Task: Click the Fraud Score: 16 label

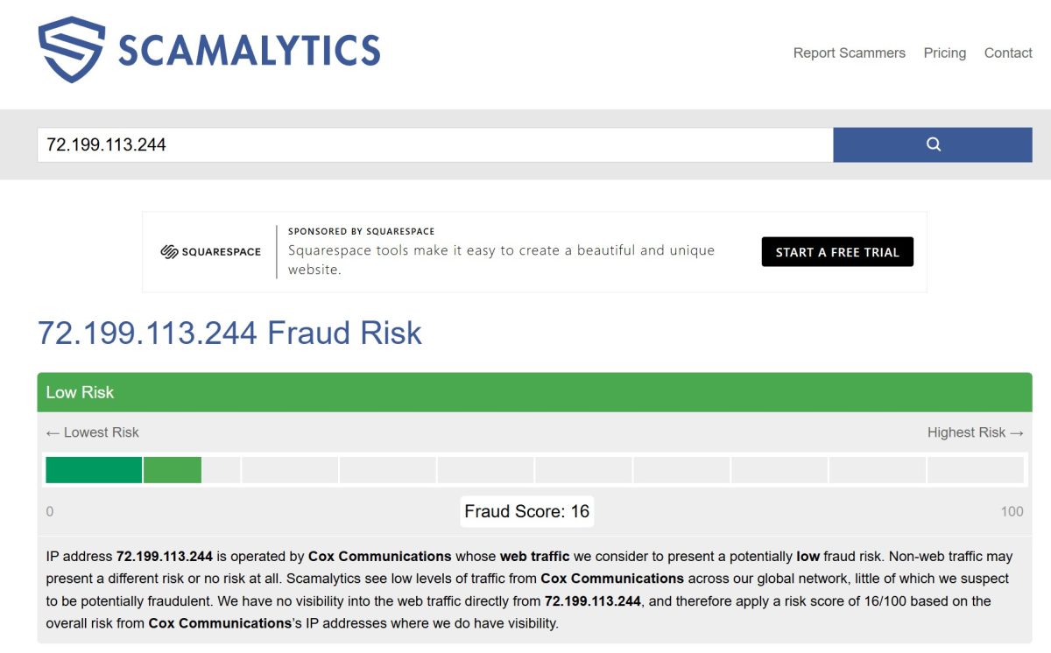Action: (x=527, y=511)
